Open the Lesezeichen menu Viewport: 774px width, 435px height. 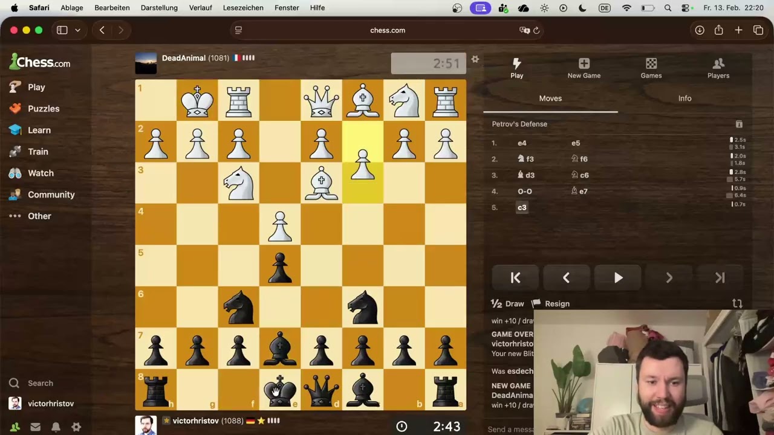coord(243,8)
